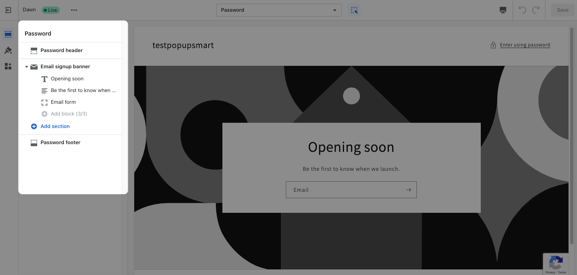Open Theme settings via paintbrush icon
This screenshot has height=275, width=577.
click(8, 50)
